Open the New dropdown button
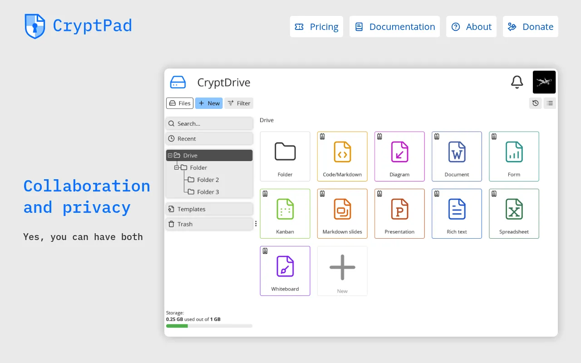 click(x=209, y=103)
